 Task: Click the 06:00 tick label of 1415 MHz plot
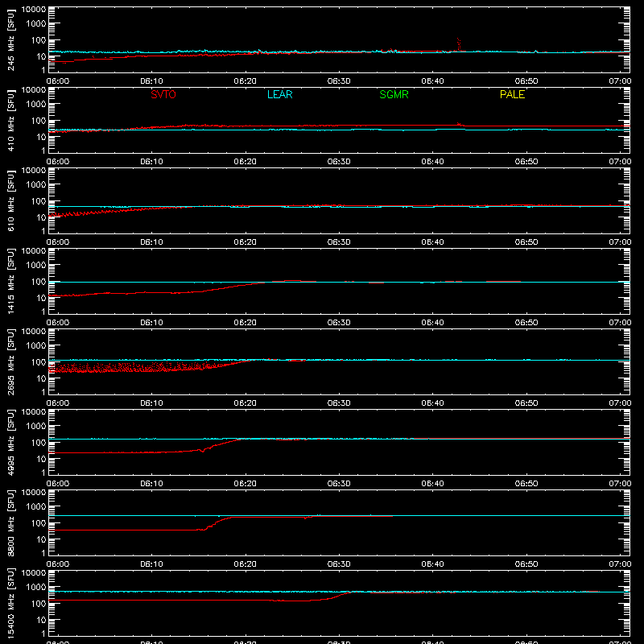pos(58,323)
